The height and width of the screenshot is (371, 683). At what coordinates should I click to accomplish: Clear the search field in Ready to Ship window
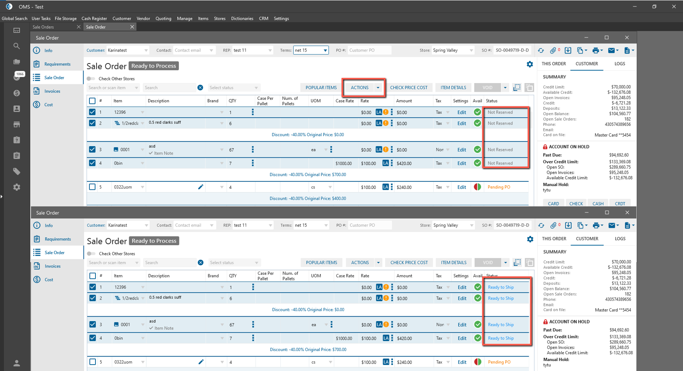[201, 262]
